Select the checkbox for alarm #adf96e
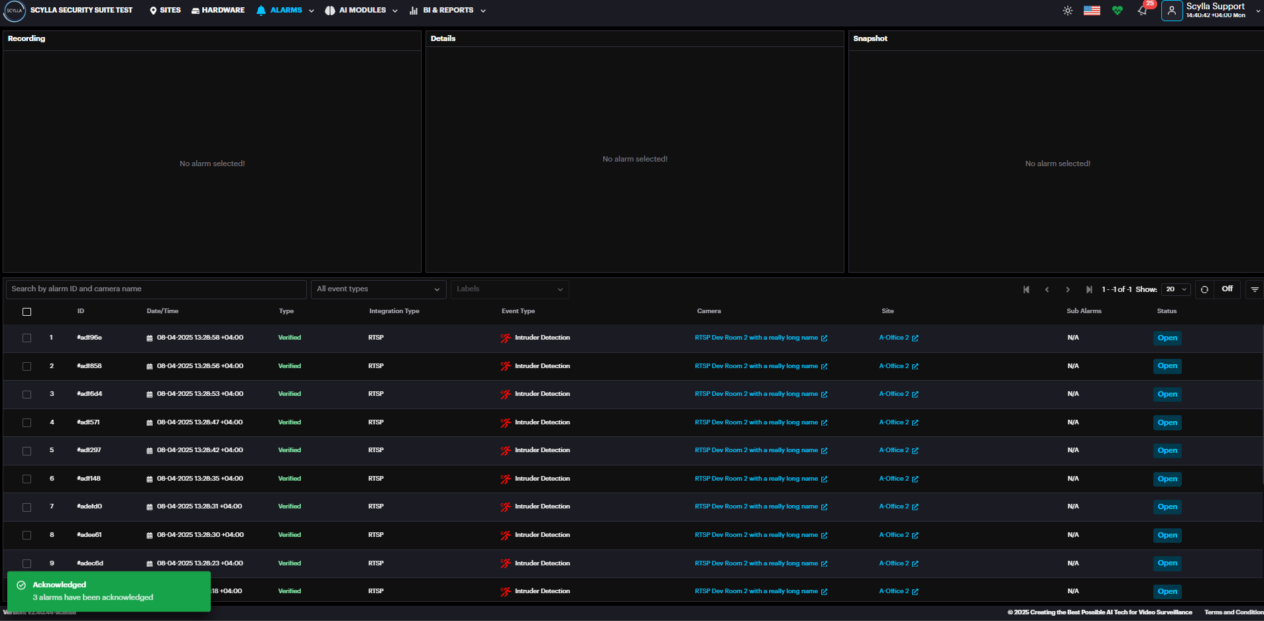The width and height of the screenshot is (1264, 621). pos(27,338)
